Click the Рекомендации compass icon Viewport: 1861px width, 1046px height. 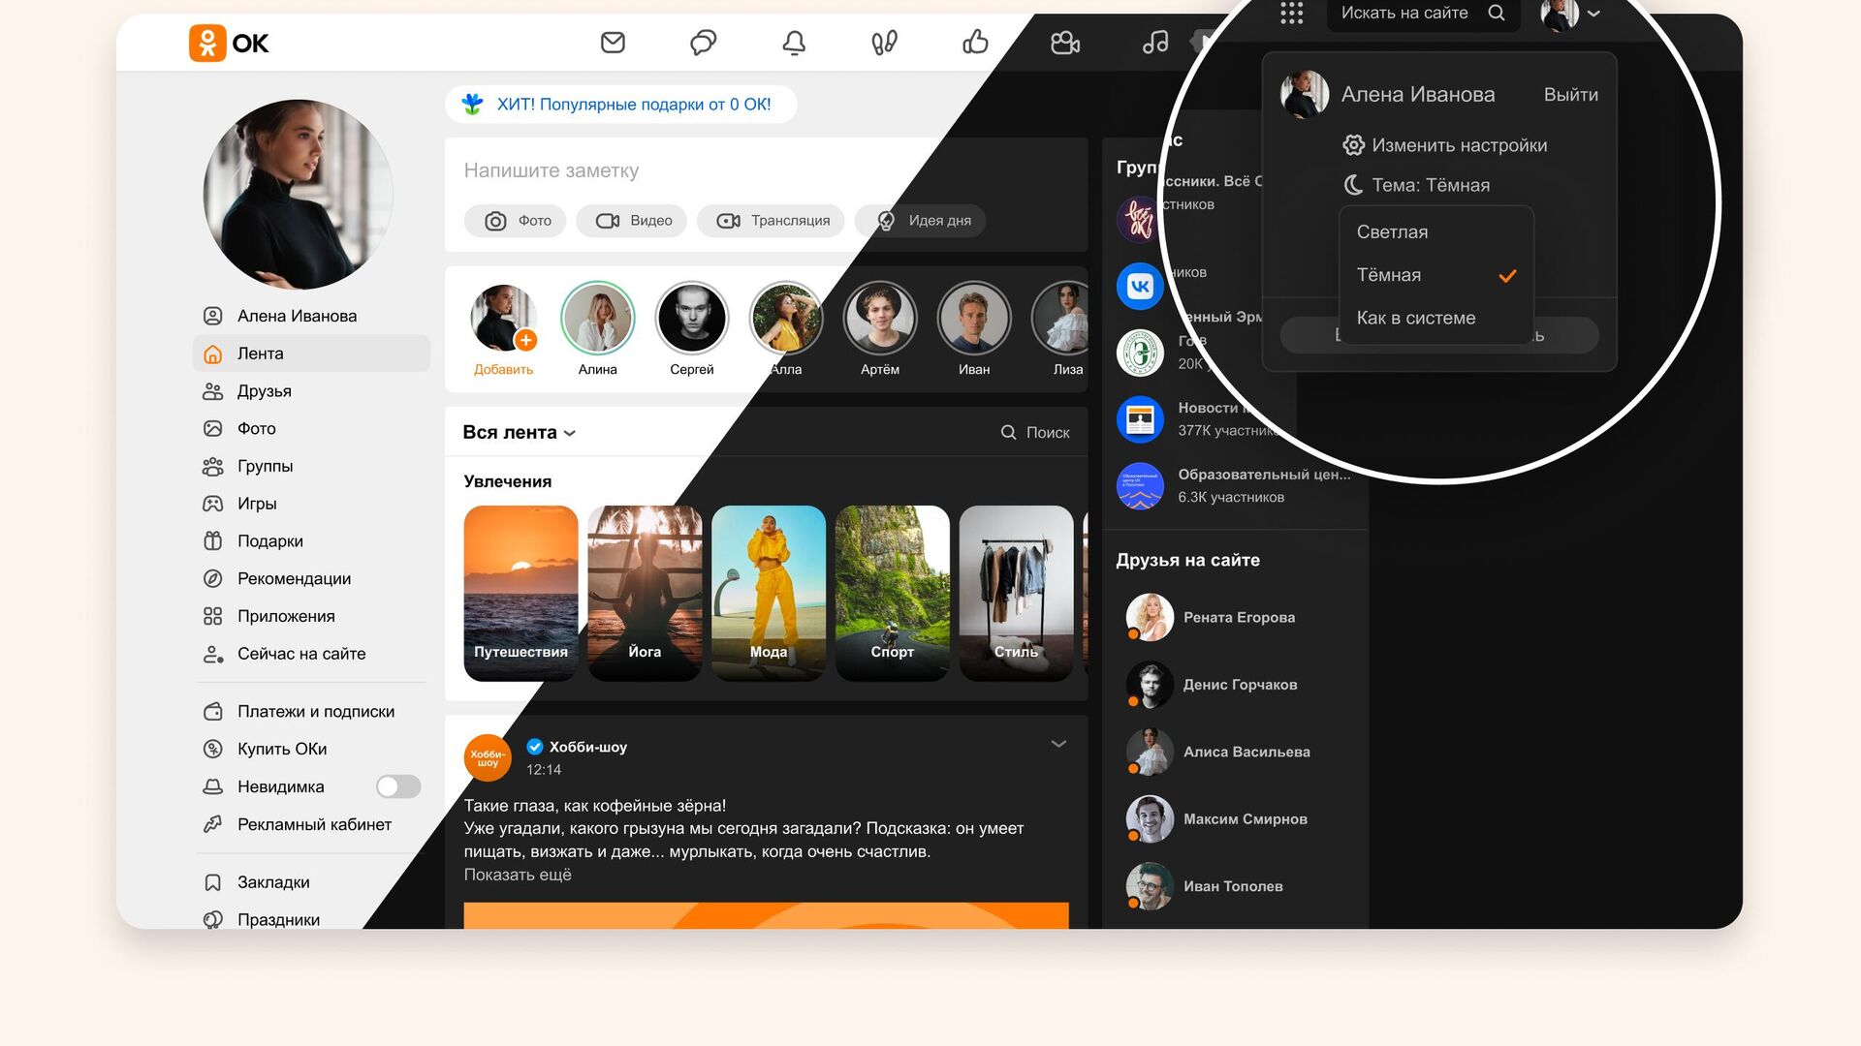[x=213, y=579]
